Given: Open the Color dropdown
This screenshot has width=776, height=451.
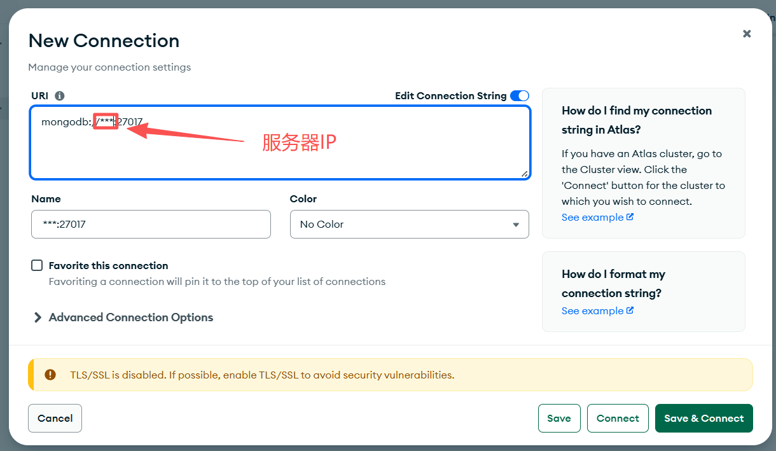Looking at the screenshot, I should (x=409, y=225).
